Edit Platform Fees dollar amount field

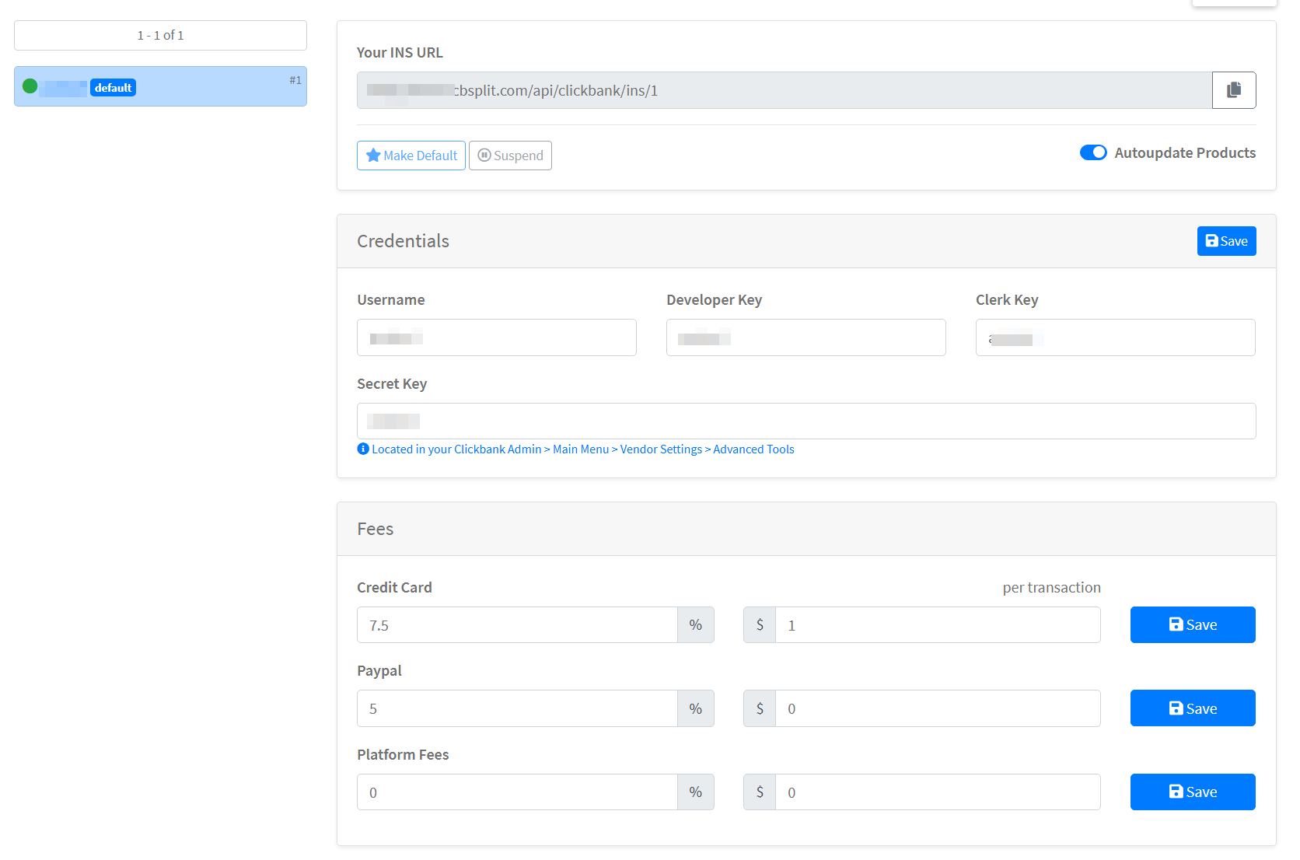[x=937, y=792]
